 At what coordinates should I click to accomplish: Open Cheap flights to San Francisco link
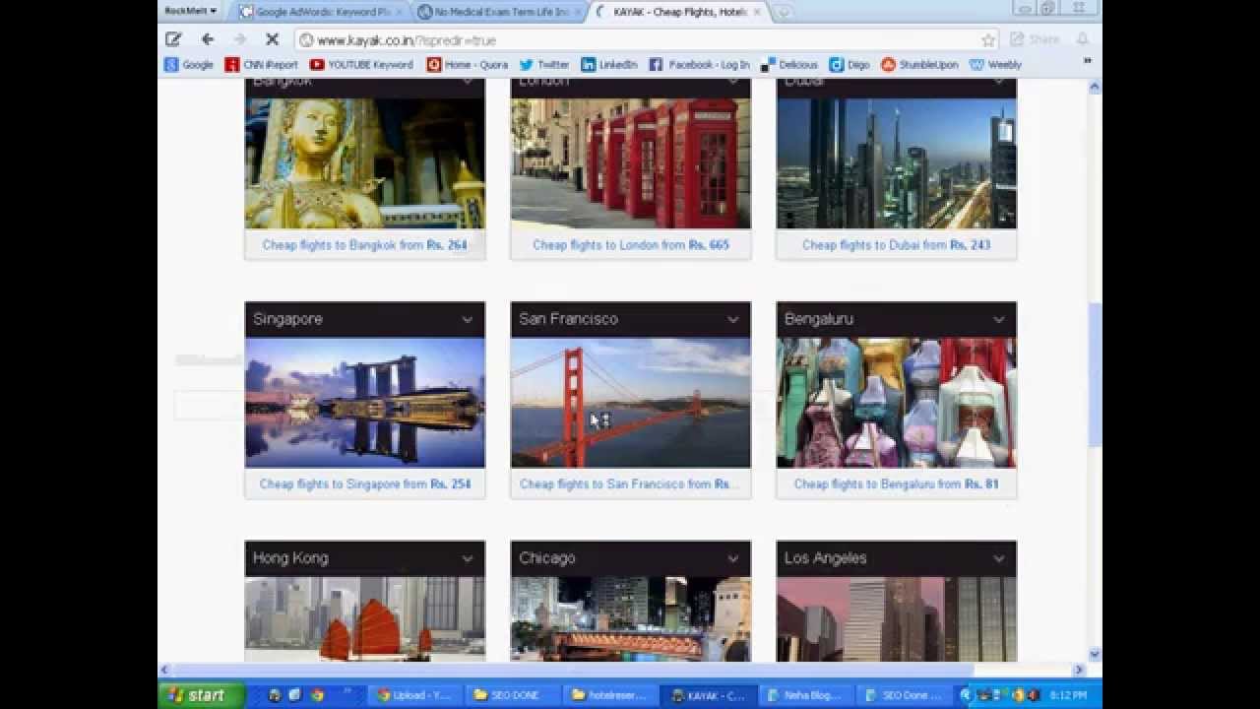[x=629, y=483]
